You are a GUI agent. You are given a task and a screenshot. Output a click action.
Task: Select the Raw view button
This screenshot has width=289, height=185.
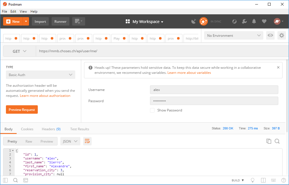29,141
